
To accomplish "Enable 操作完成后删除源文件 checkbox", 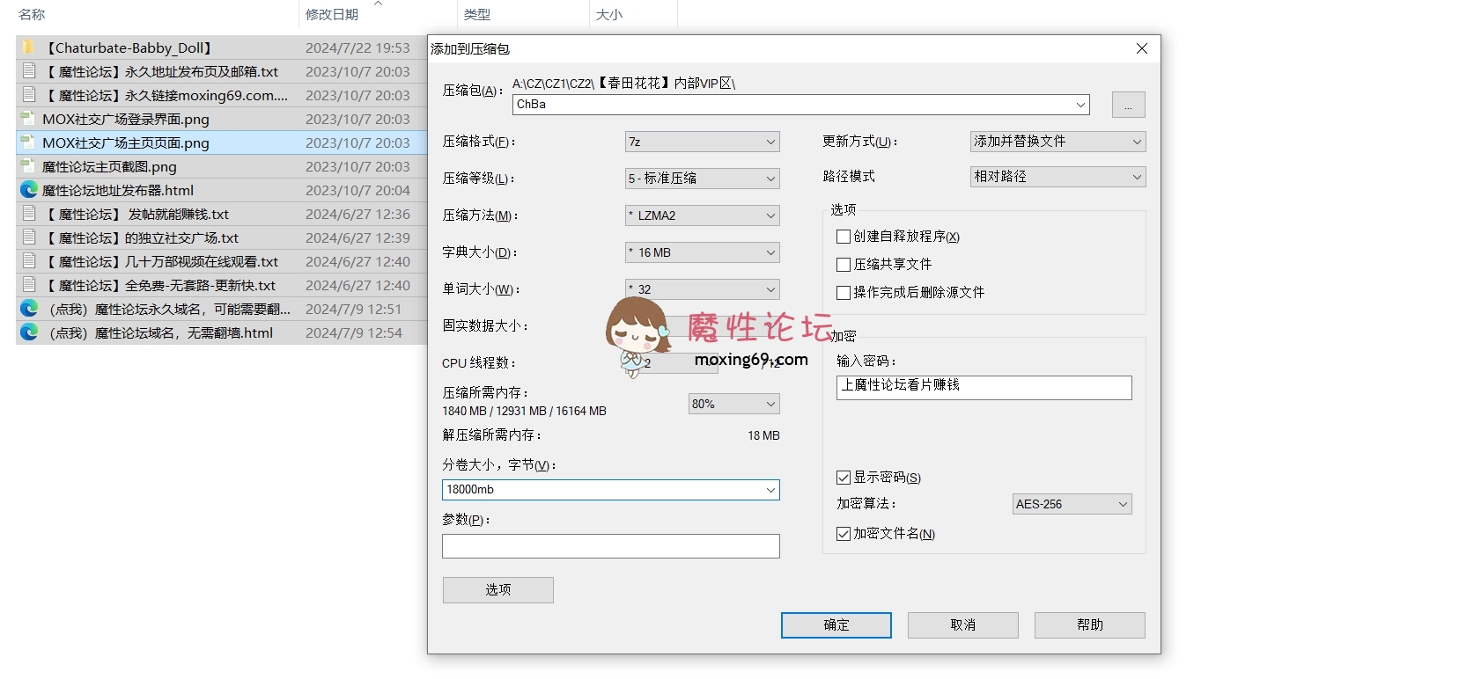I will point(844,293).
